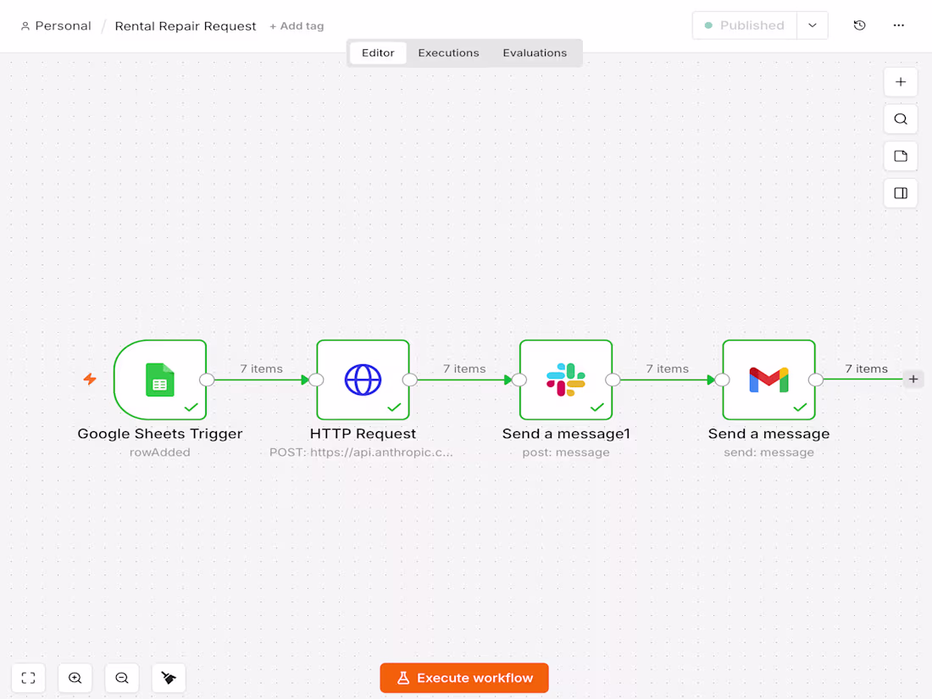Click the HTTP Request output connector

click(410, 380)
